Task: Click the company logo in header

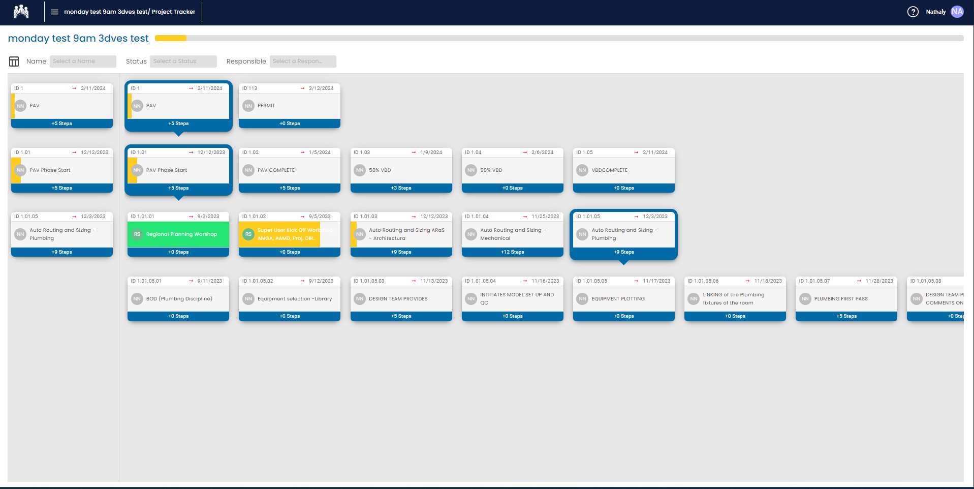Action: pyautogui.click(x=21, y=12)
